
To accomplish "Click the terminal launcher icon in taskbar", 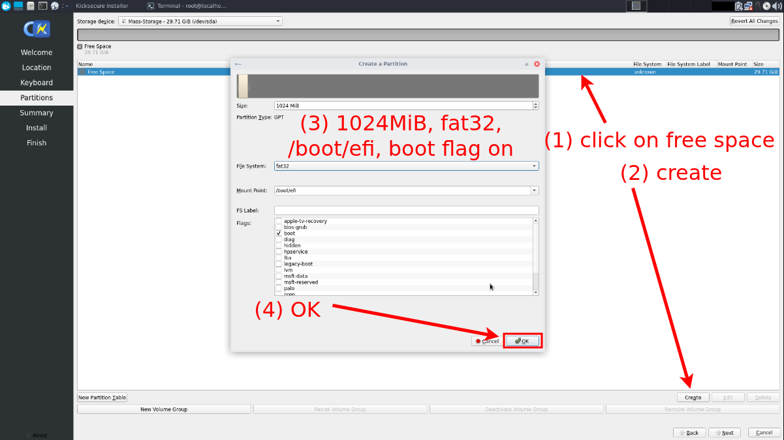I will (42, 6).
